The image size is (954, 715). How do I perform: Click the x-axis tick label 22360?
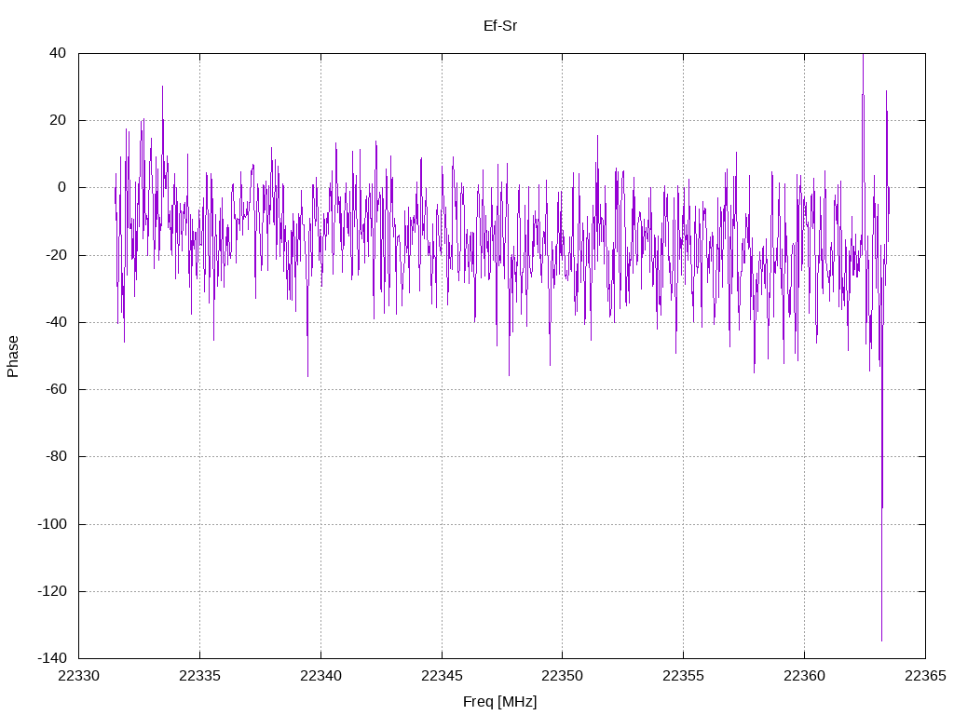tap(804, 676)
